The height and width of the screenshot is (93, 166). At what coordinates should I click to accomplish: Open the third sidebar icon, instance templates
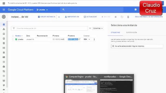click(4, 34)
